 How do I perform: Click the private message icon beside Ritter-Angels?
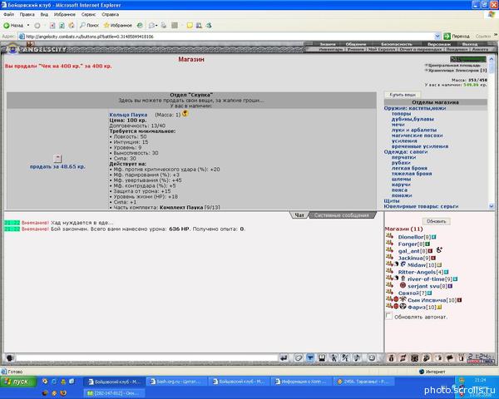point(389,272)
